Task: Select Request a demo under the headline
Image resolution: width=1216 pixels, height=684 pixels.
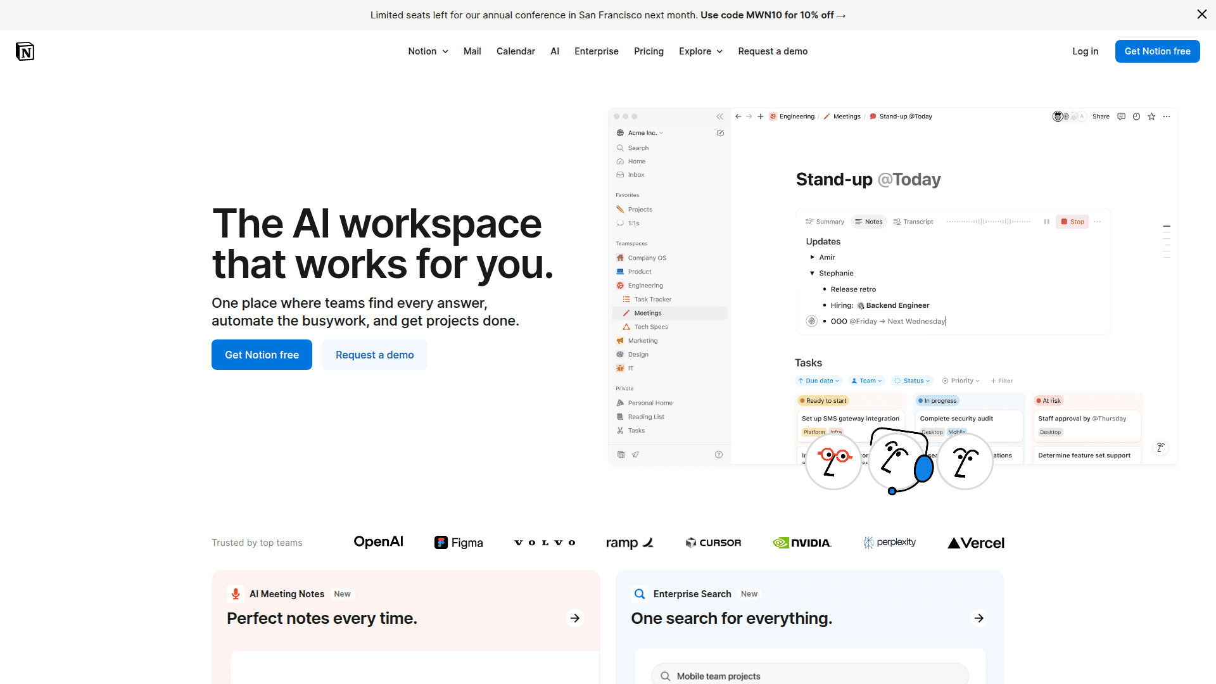Action: pos(374,355)
